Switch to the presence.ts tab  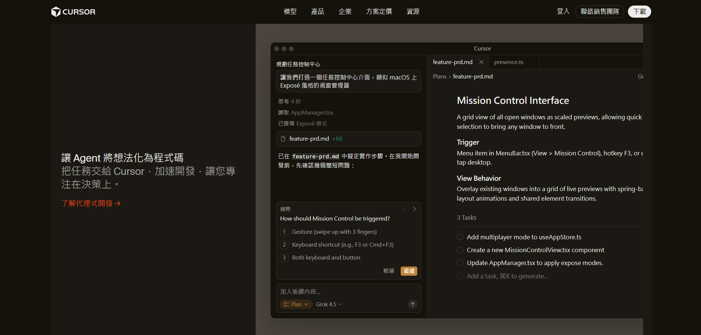click(x=509, y=62)
